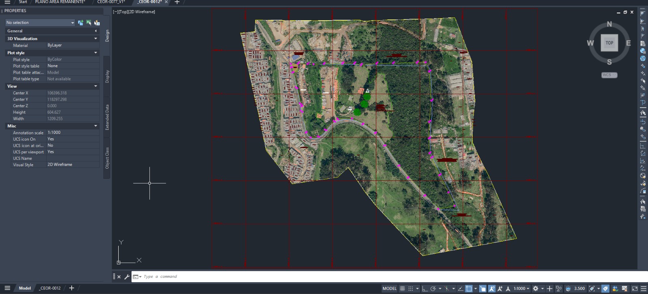Collapse the 3D Visualization section

click(96, 39)
